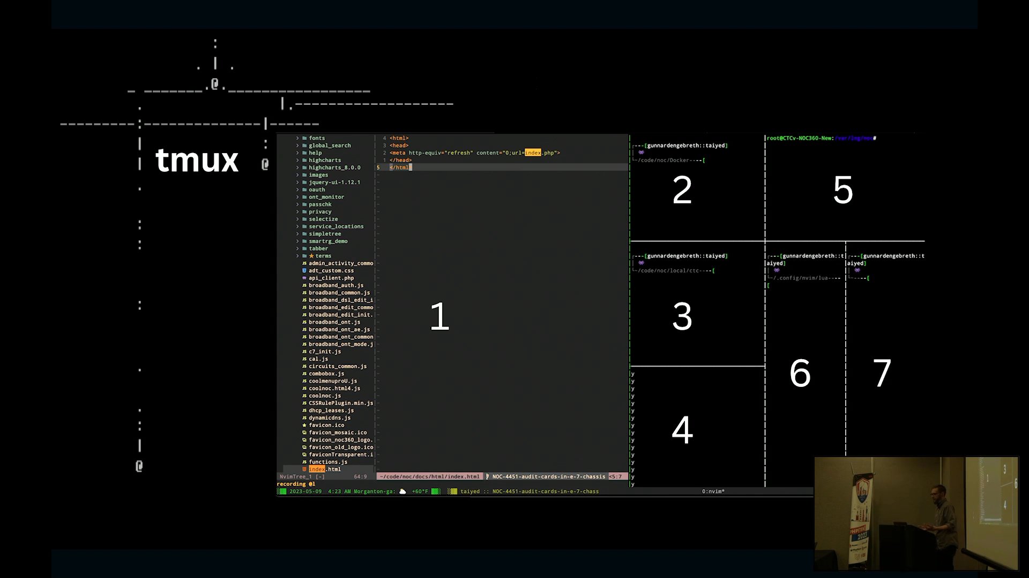Click the index.html file path in statusline
The height and width of the screenshot is (578, 1029).
pos(429,477)
